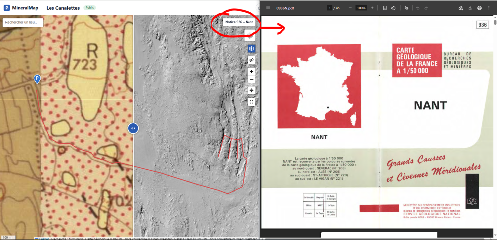The image size is (497, 240).
Task: Click the PDF undo arrow
Action: 418,8
